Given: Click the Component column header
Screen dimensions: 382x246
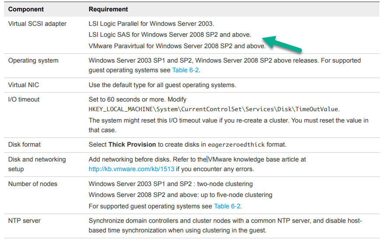Looking at the screenshot, I should [27, 9].
